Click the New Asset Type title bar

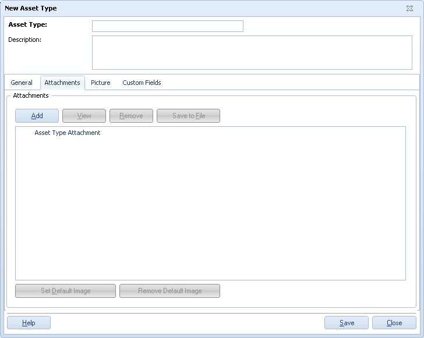click(x=175, y=9)
